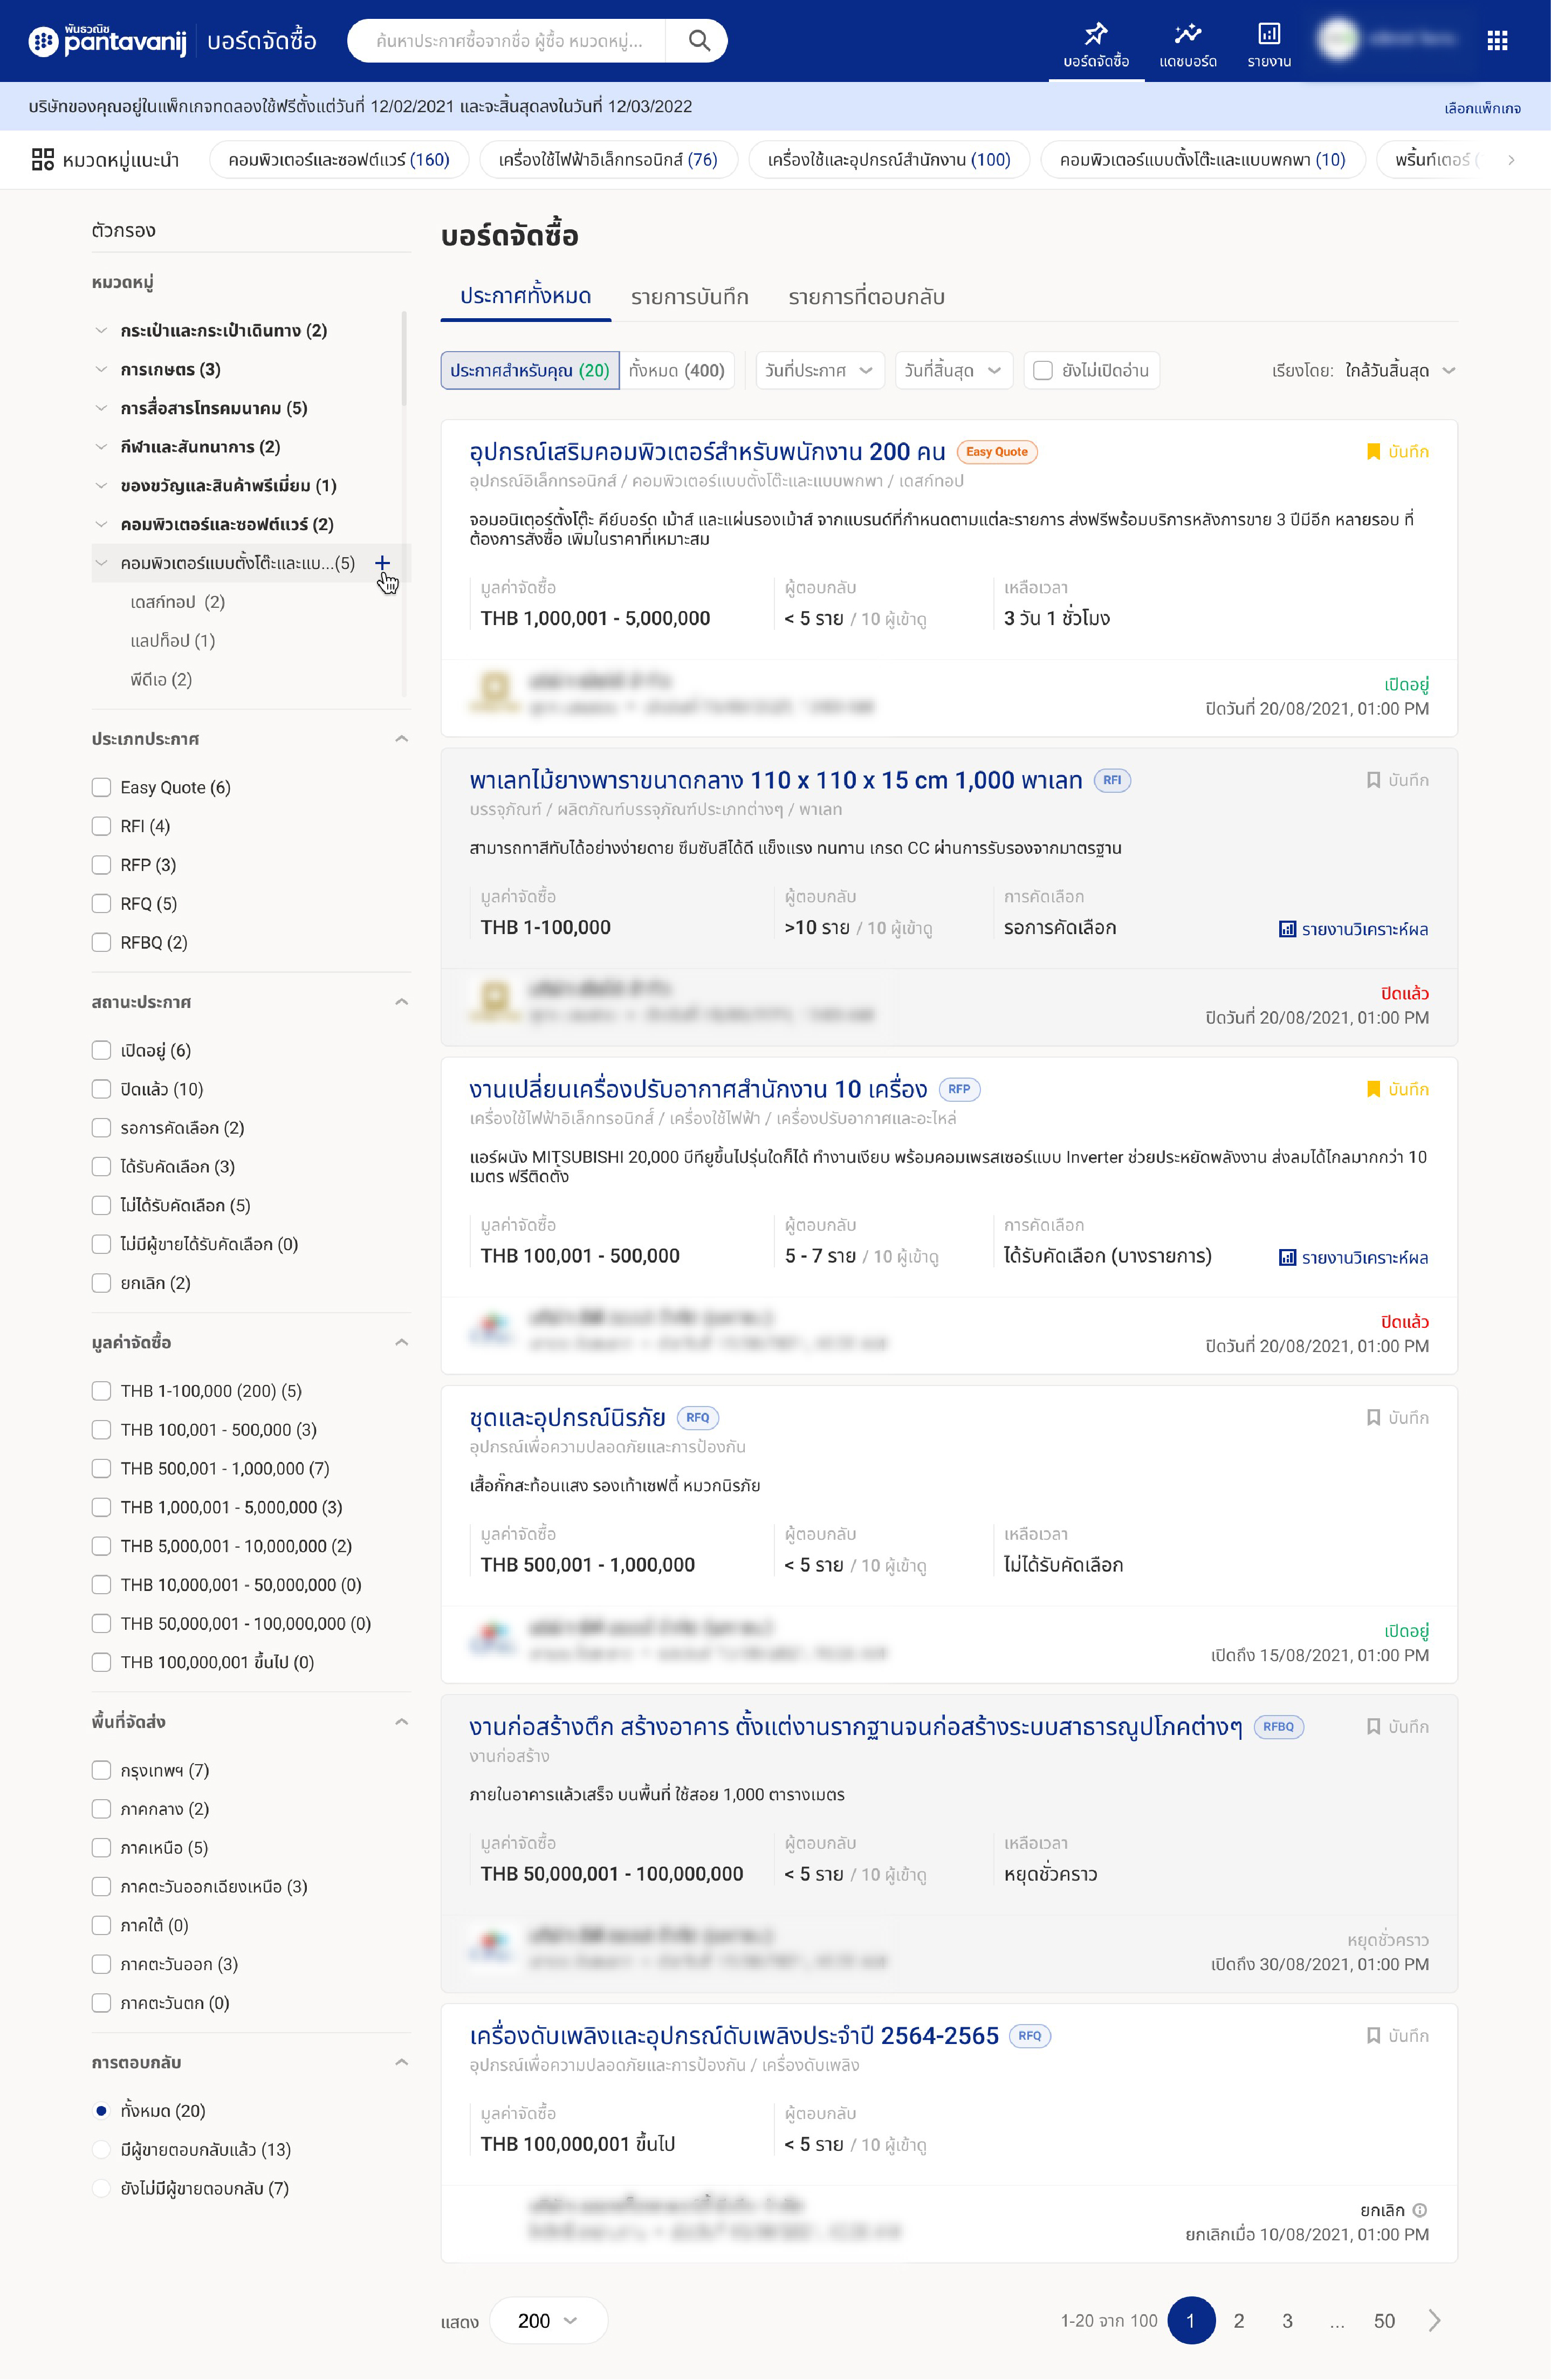Select ประกาศสำหรับคุณ (20) filter tab
Image resolution: width=1551 pixels, height=2380 pixels.
529,370
